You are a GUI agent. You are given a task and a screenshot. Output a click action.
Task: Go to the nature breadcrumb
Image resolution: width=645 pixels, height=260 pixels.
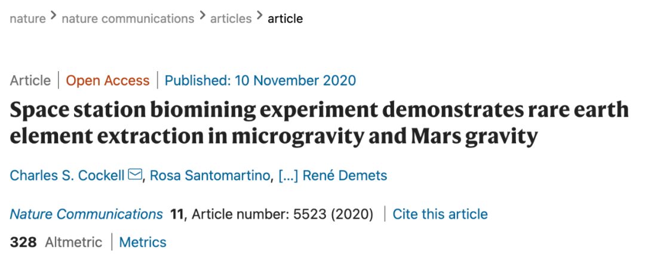pyautogui.click(x=27, y=19)
